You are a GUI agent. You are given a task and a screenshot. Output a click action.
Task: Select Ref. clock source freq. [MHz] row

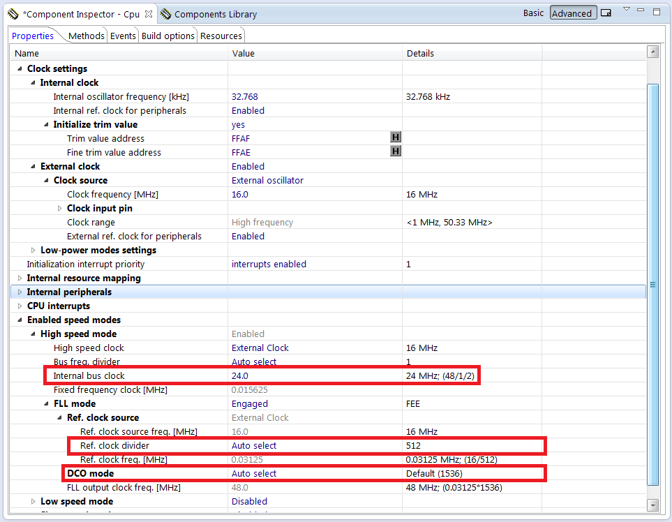click(328, 431)
